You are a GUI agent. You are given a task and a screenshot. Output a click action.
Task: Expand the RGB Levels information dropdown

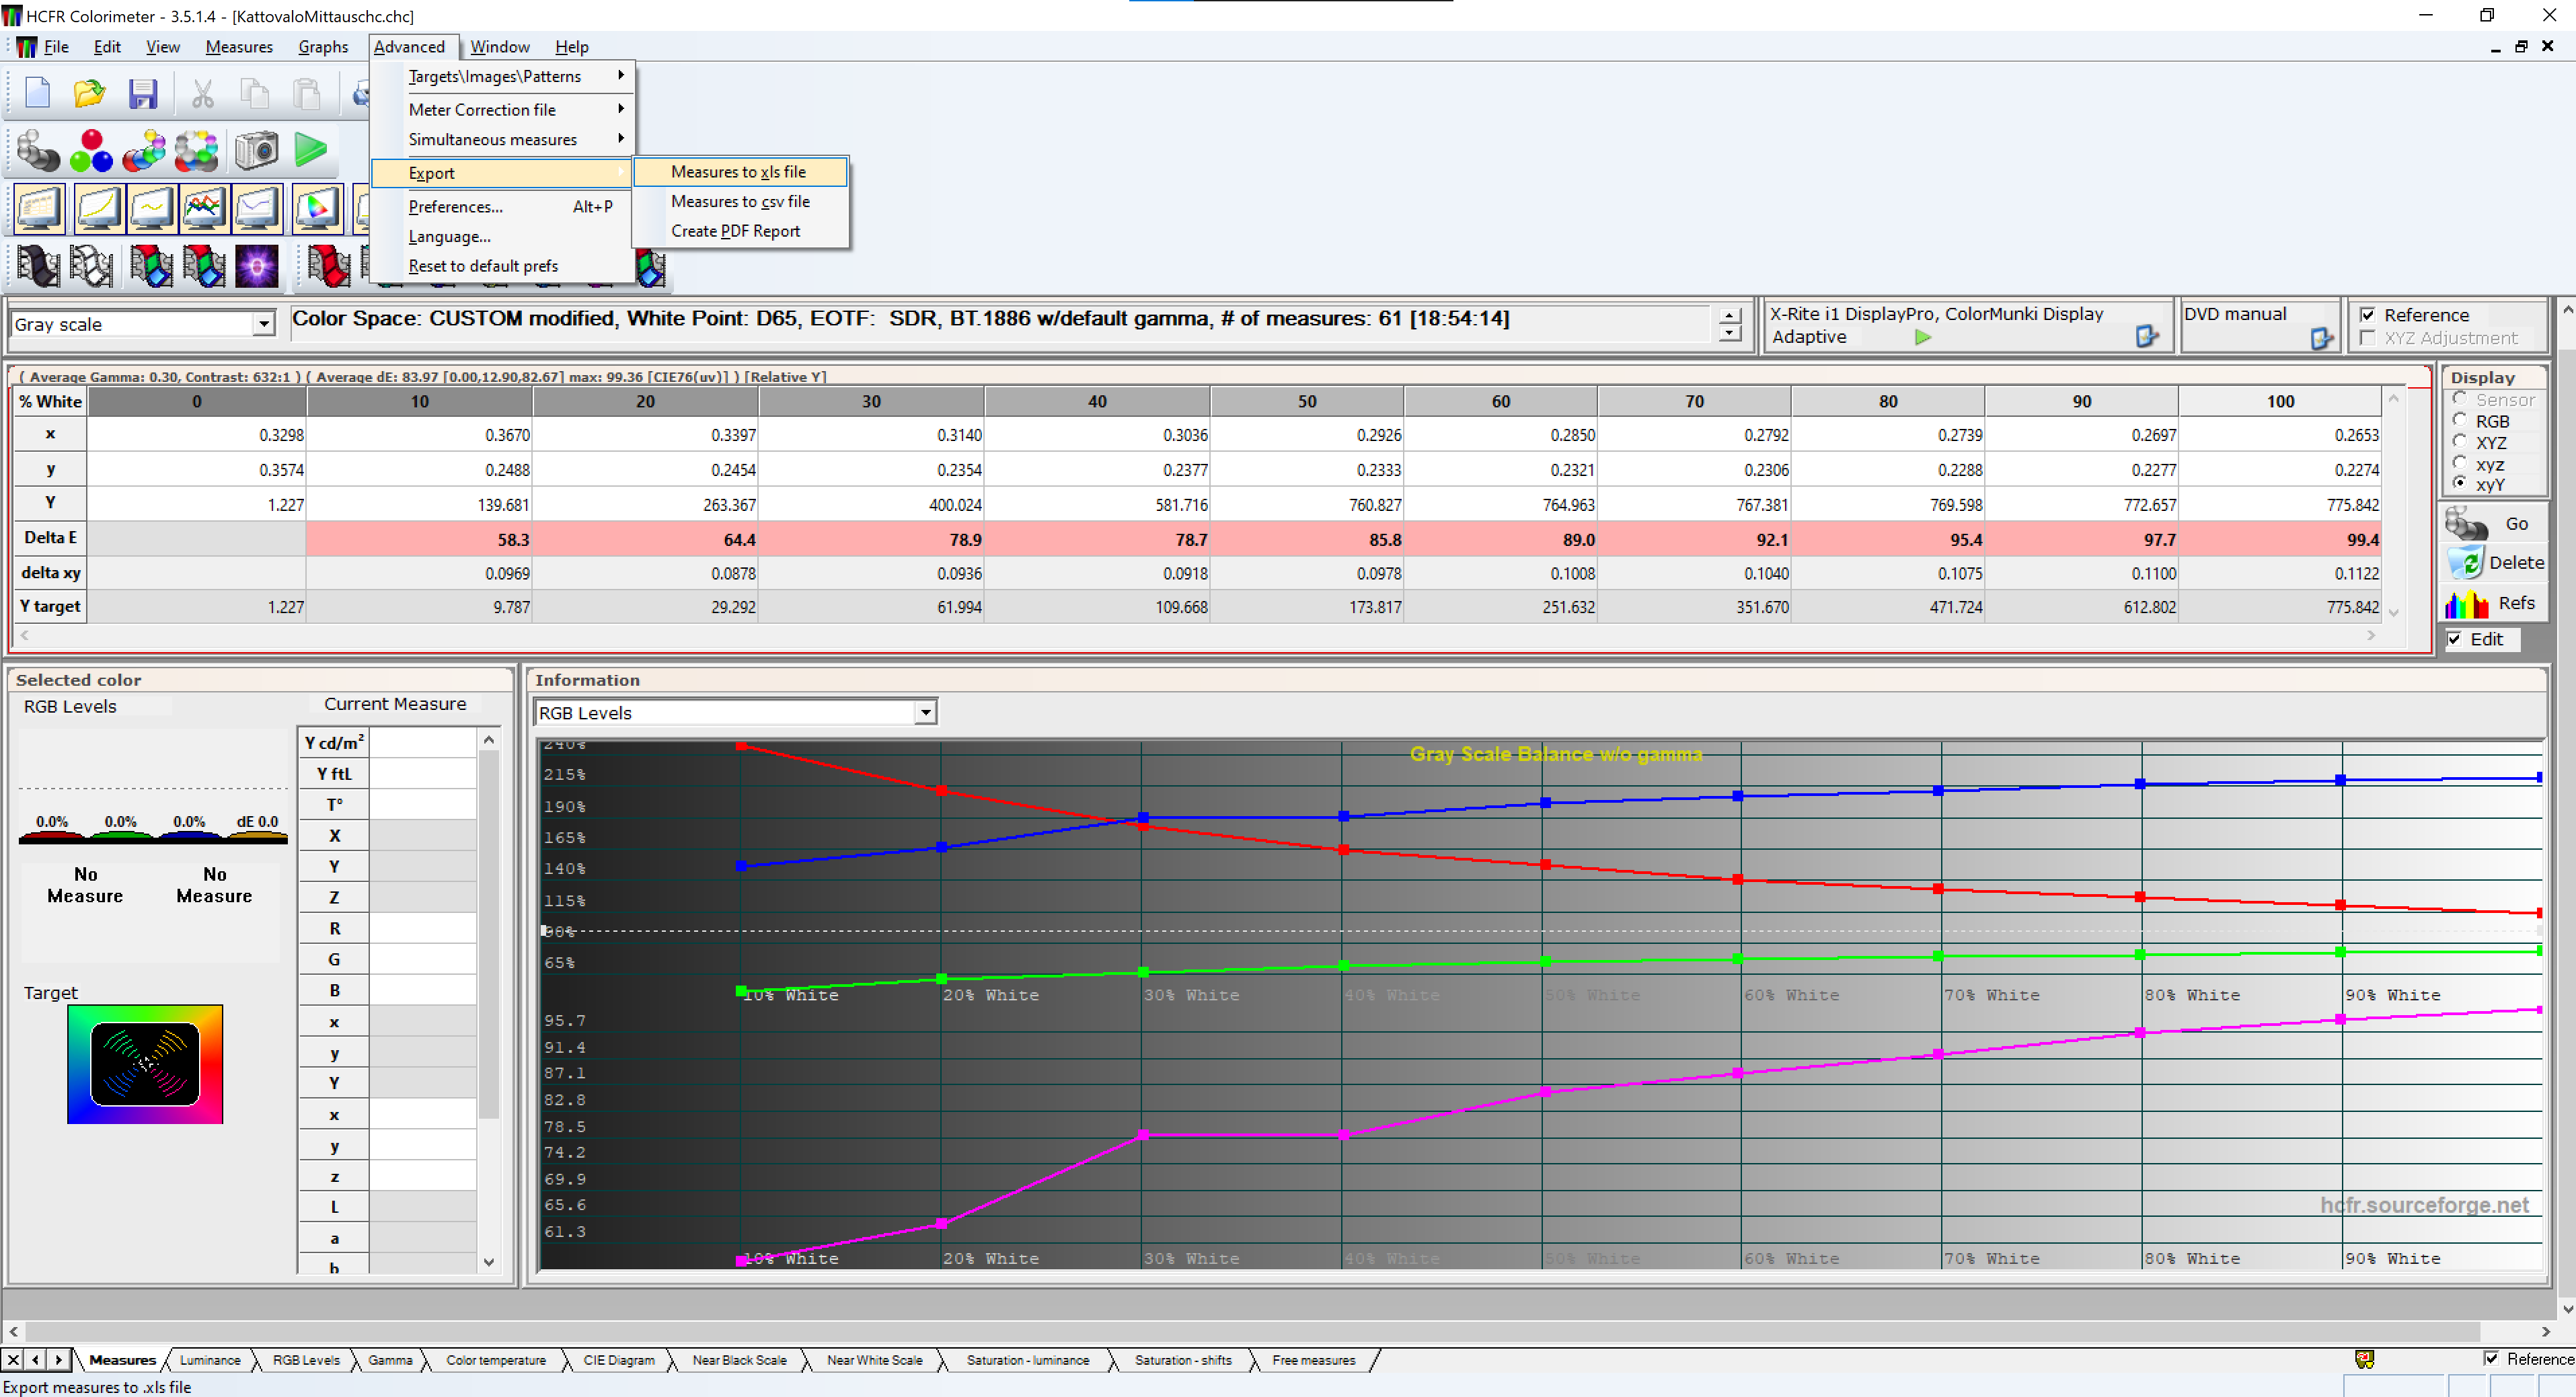(925, 713)
